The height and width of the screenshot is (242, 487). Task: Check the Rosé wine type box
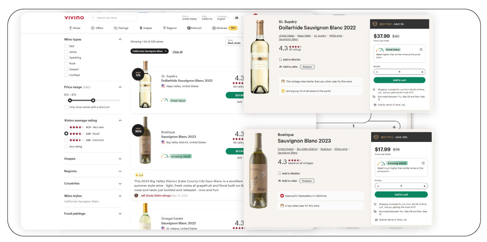coord(66,63)
